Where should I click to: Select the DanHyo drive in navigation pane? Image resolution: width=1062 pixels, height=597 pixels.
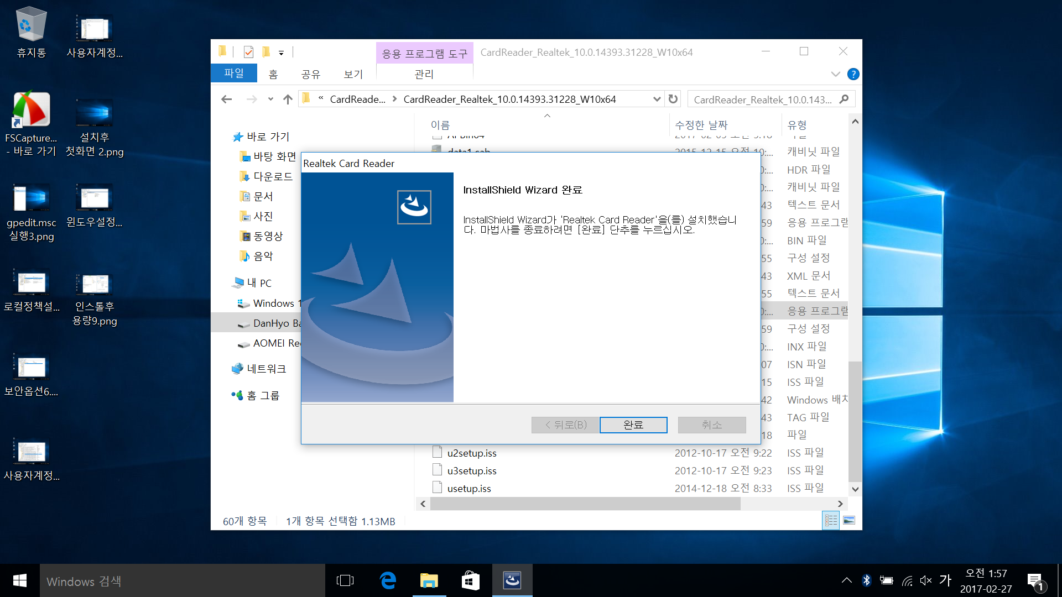pos(256,323)
